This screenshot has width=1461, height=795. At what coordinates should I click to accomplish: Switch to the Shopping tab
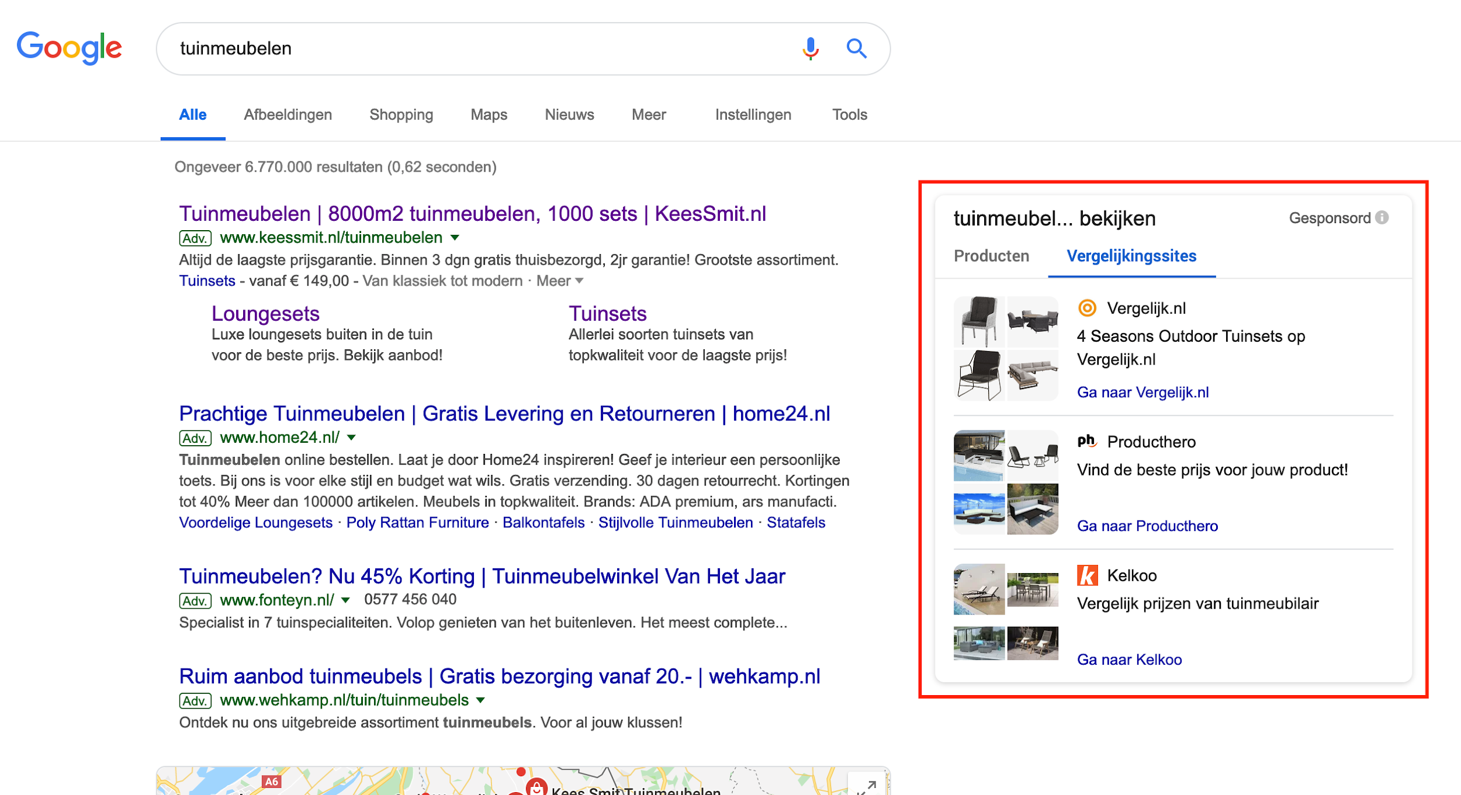tap(401, 114)
